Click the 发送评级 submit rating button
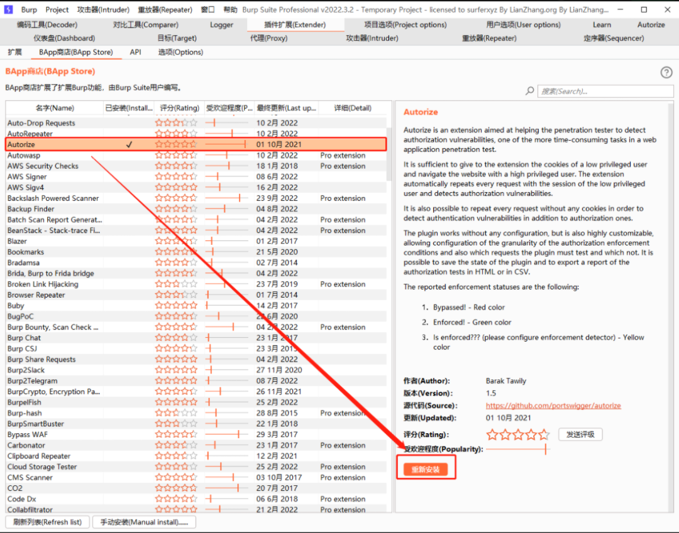 point(580,434)
